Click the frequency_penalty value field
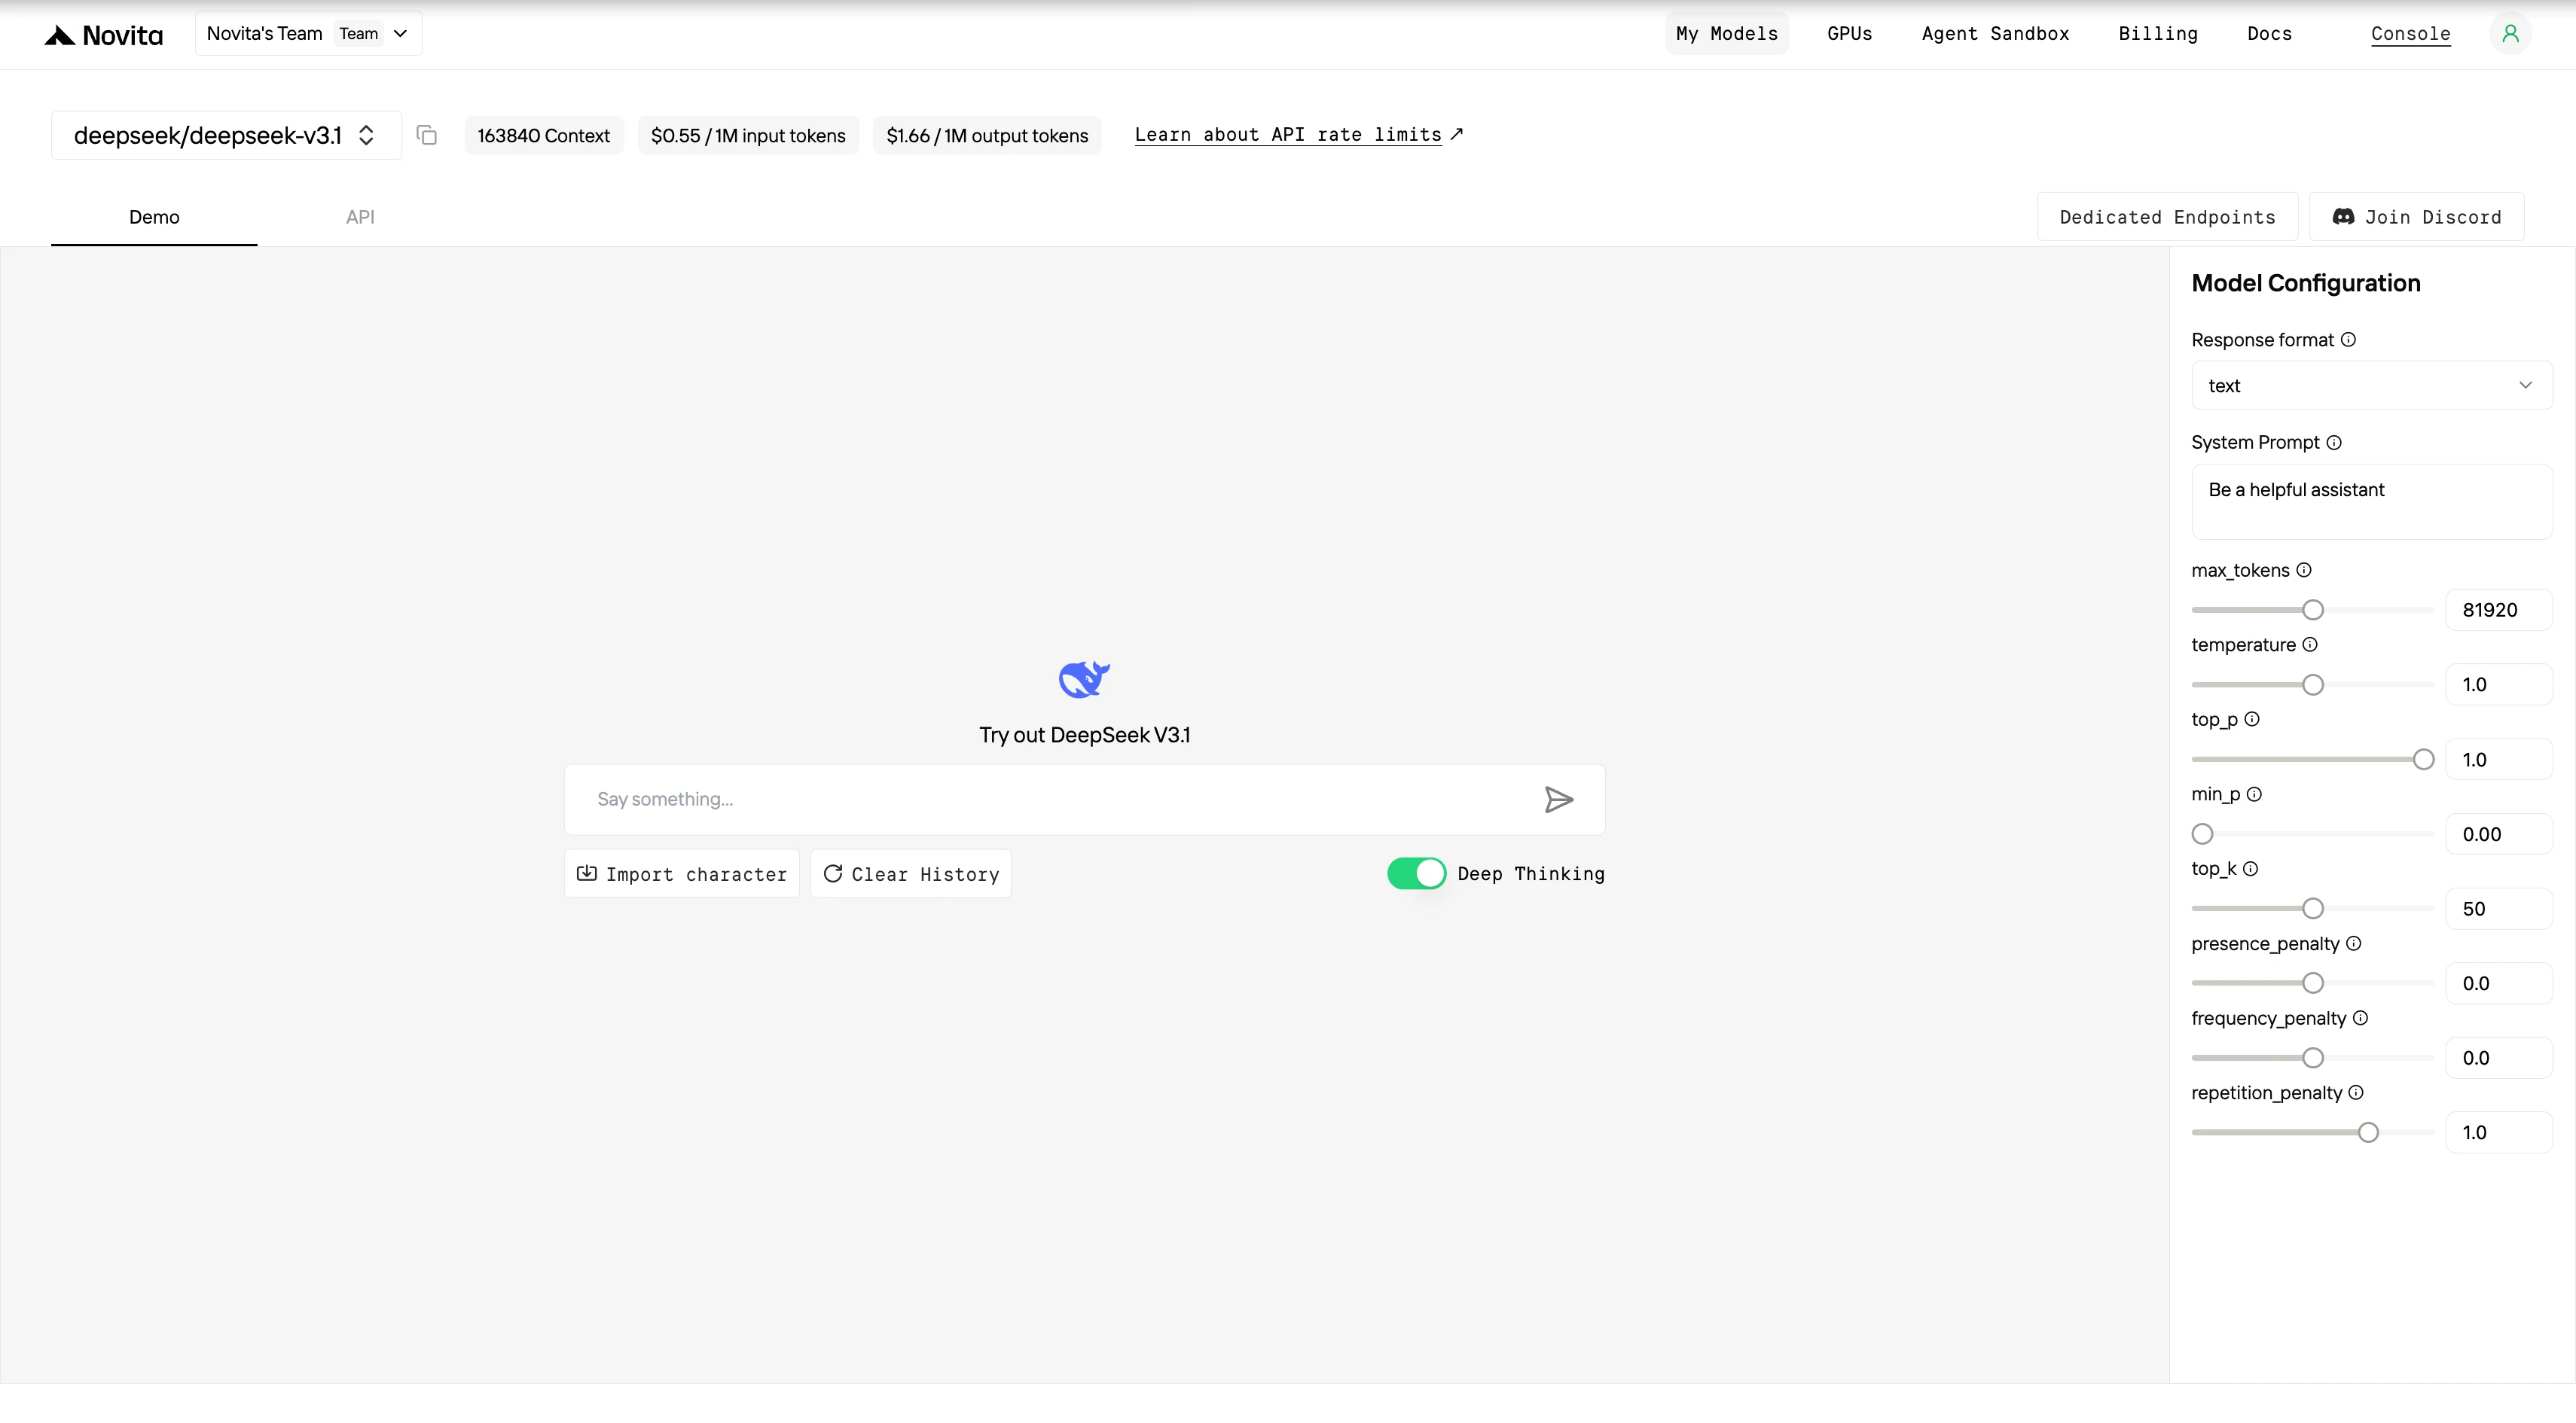The height and width of the screenshot is (1423, 2576). (2499, 1057)
